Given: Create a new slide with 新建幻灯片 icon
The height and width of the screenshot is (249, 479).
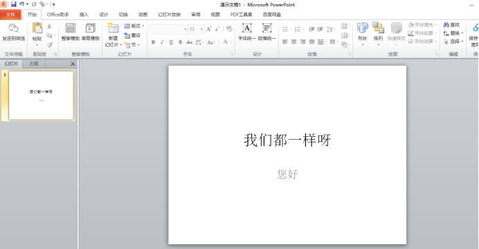Looking at the screenshot, I should [x=113, y=28].
